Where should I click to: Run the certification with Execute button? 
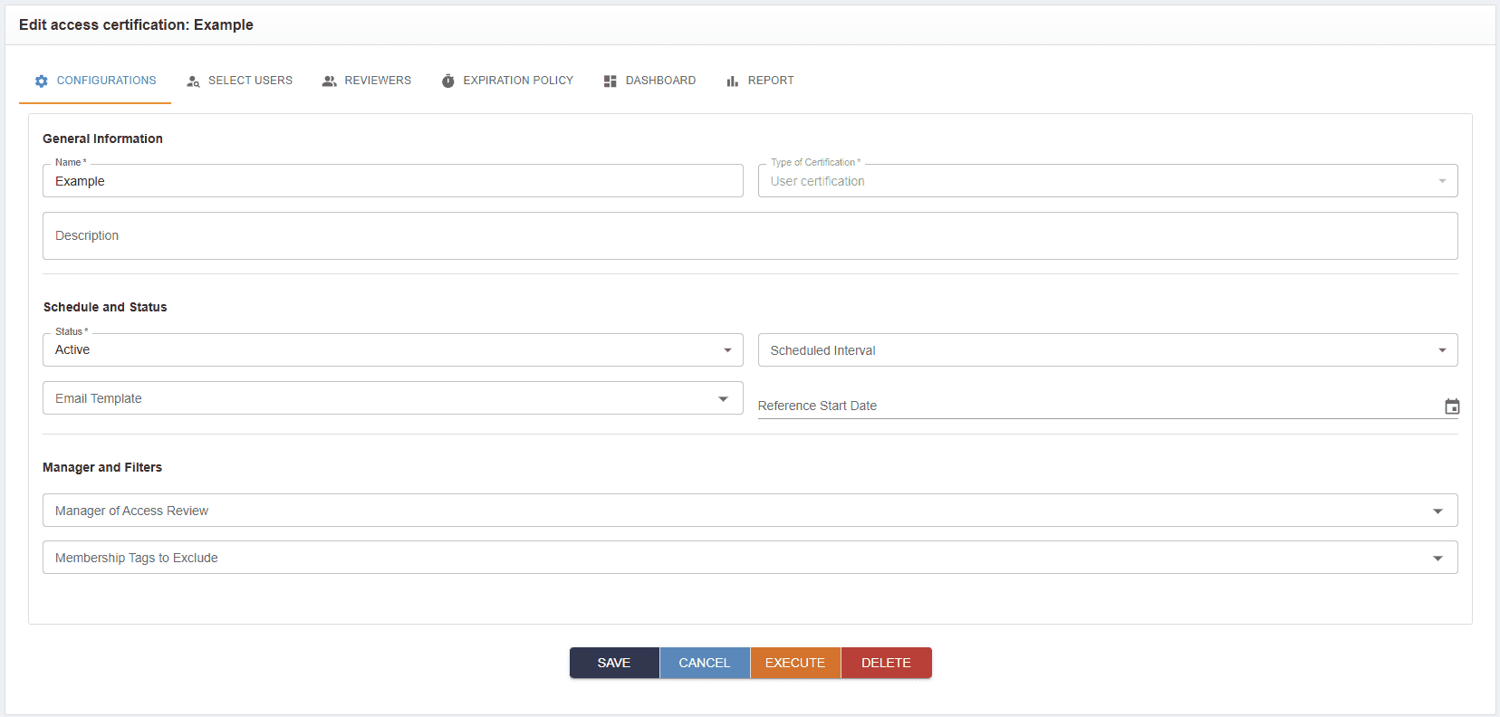[x=794, y=663]
